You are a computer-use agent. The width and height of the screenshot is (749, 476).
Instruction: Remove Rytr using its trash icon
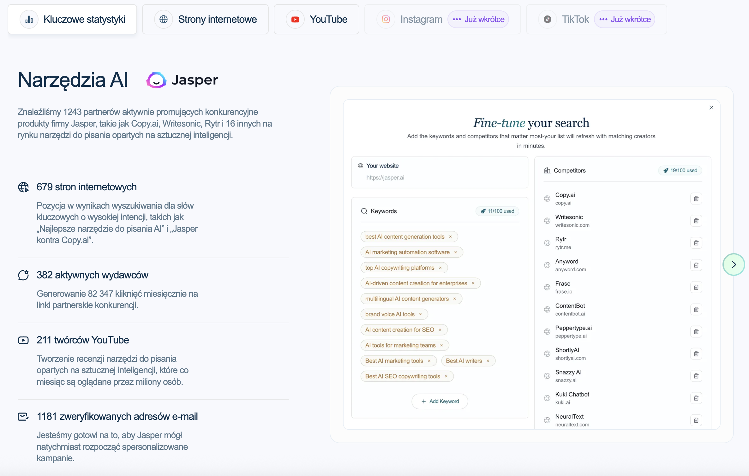[696, 243]
